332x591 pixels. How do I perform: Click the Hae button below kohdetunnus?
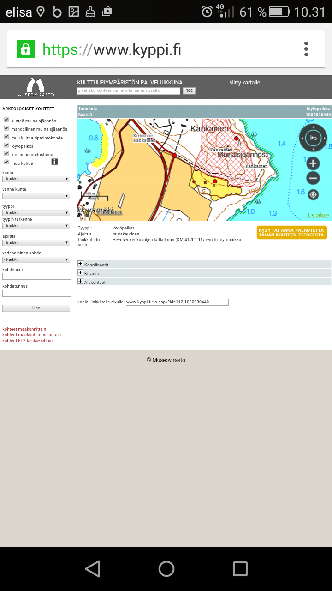coord(36,308)
